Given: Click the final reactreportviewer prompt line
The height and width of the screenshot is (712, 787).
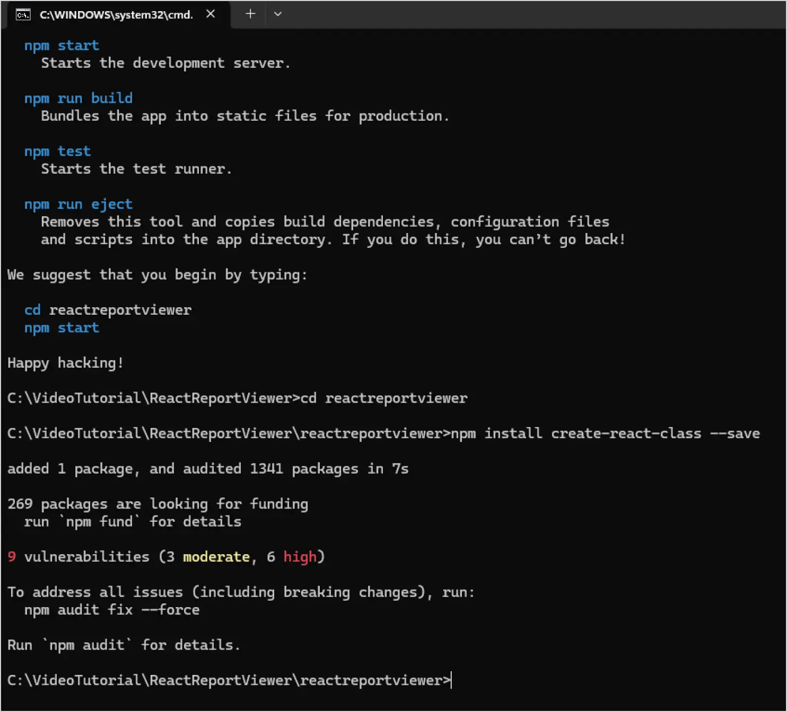Looking at the screenshot, I should [227, 680].
